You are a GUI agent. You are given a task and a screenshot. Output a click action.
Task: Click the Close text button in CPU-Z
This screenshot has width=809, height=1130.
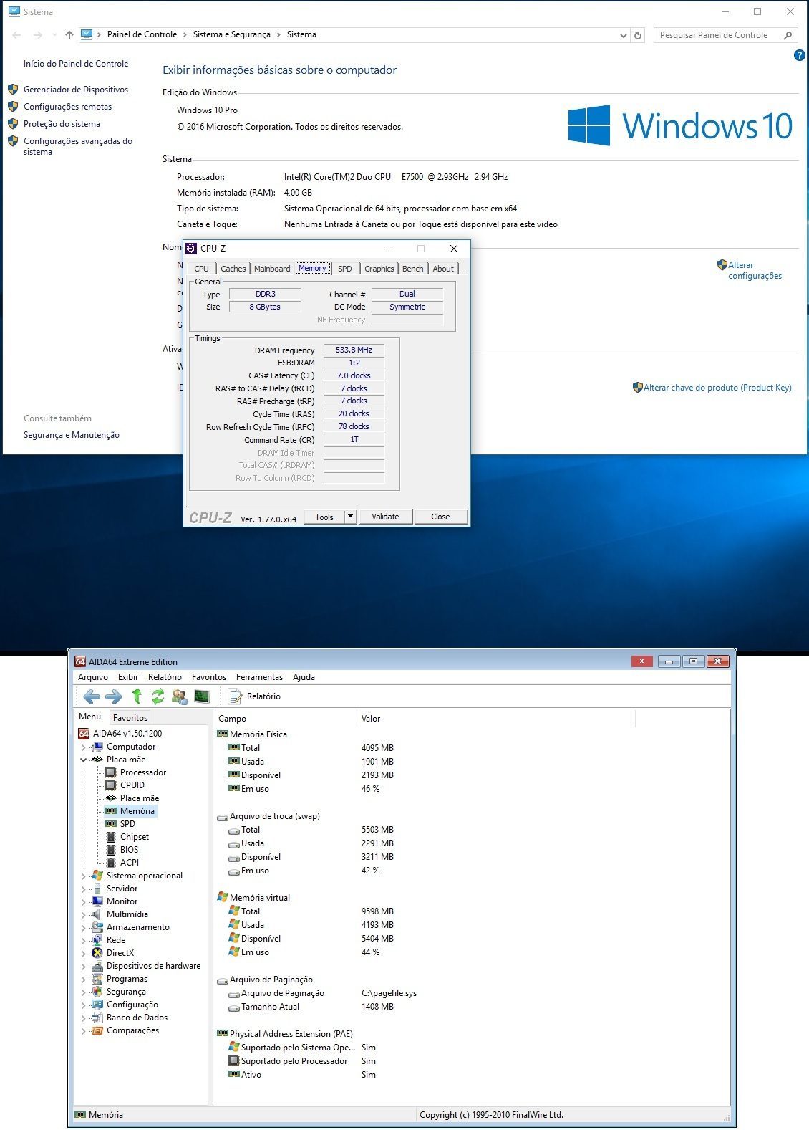pos(440,517)
